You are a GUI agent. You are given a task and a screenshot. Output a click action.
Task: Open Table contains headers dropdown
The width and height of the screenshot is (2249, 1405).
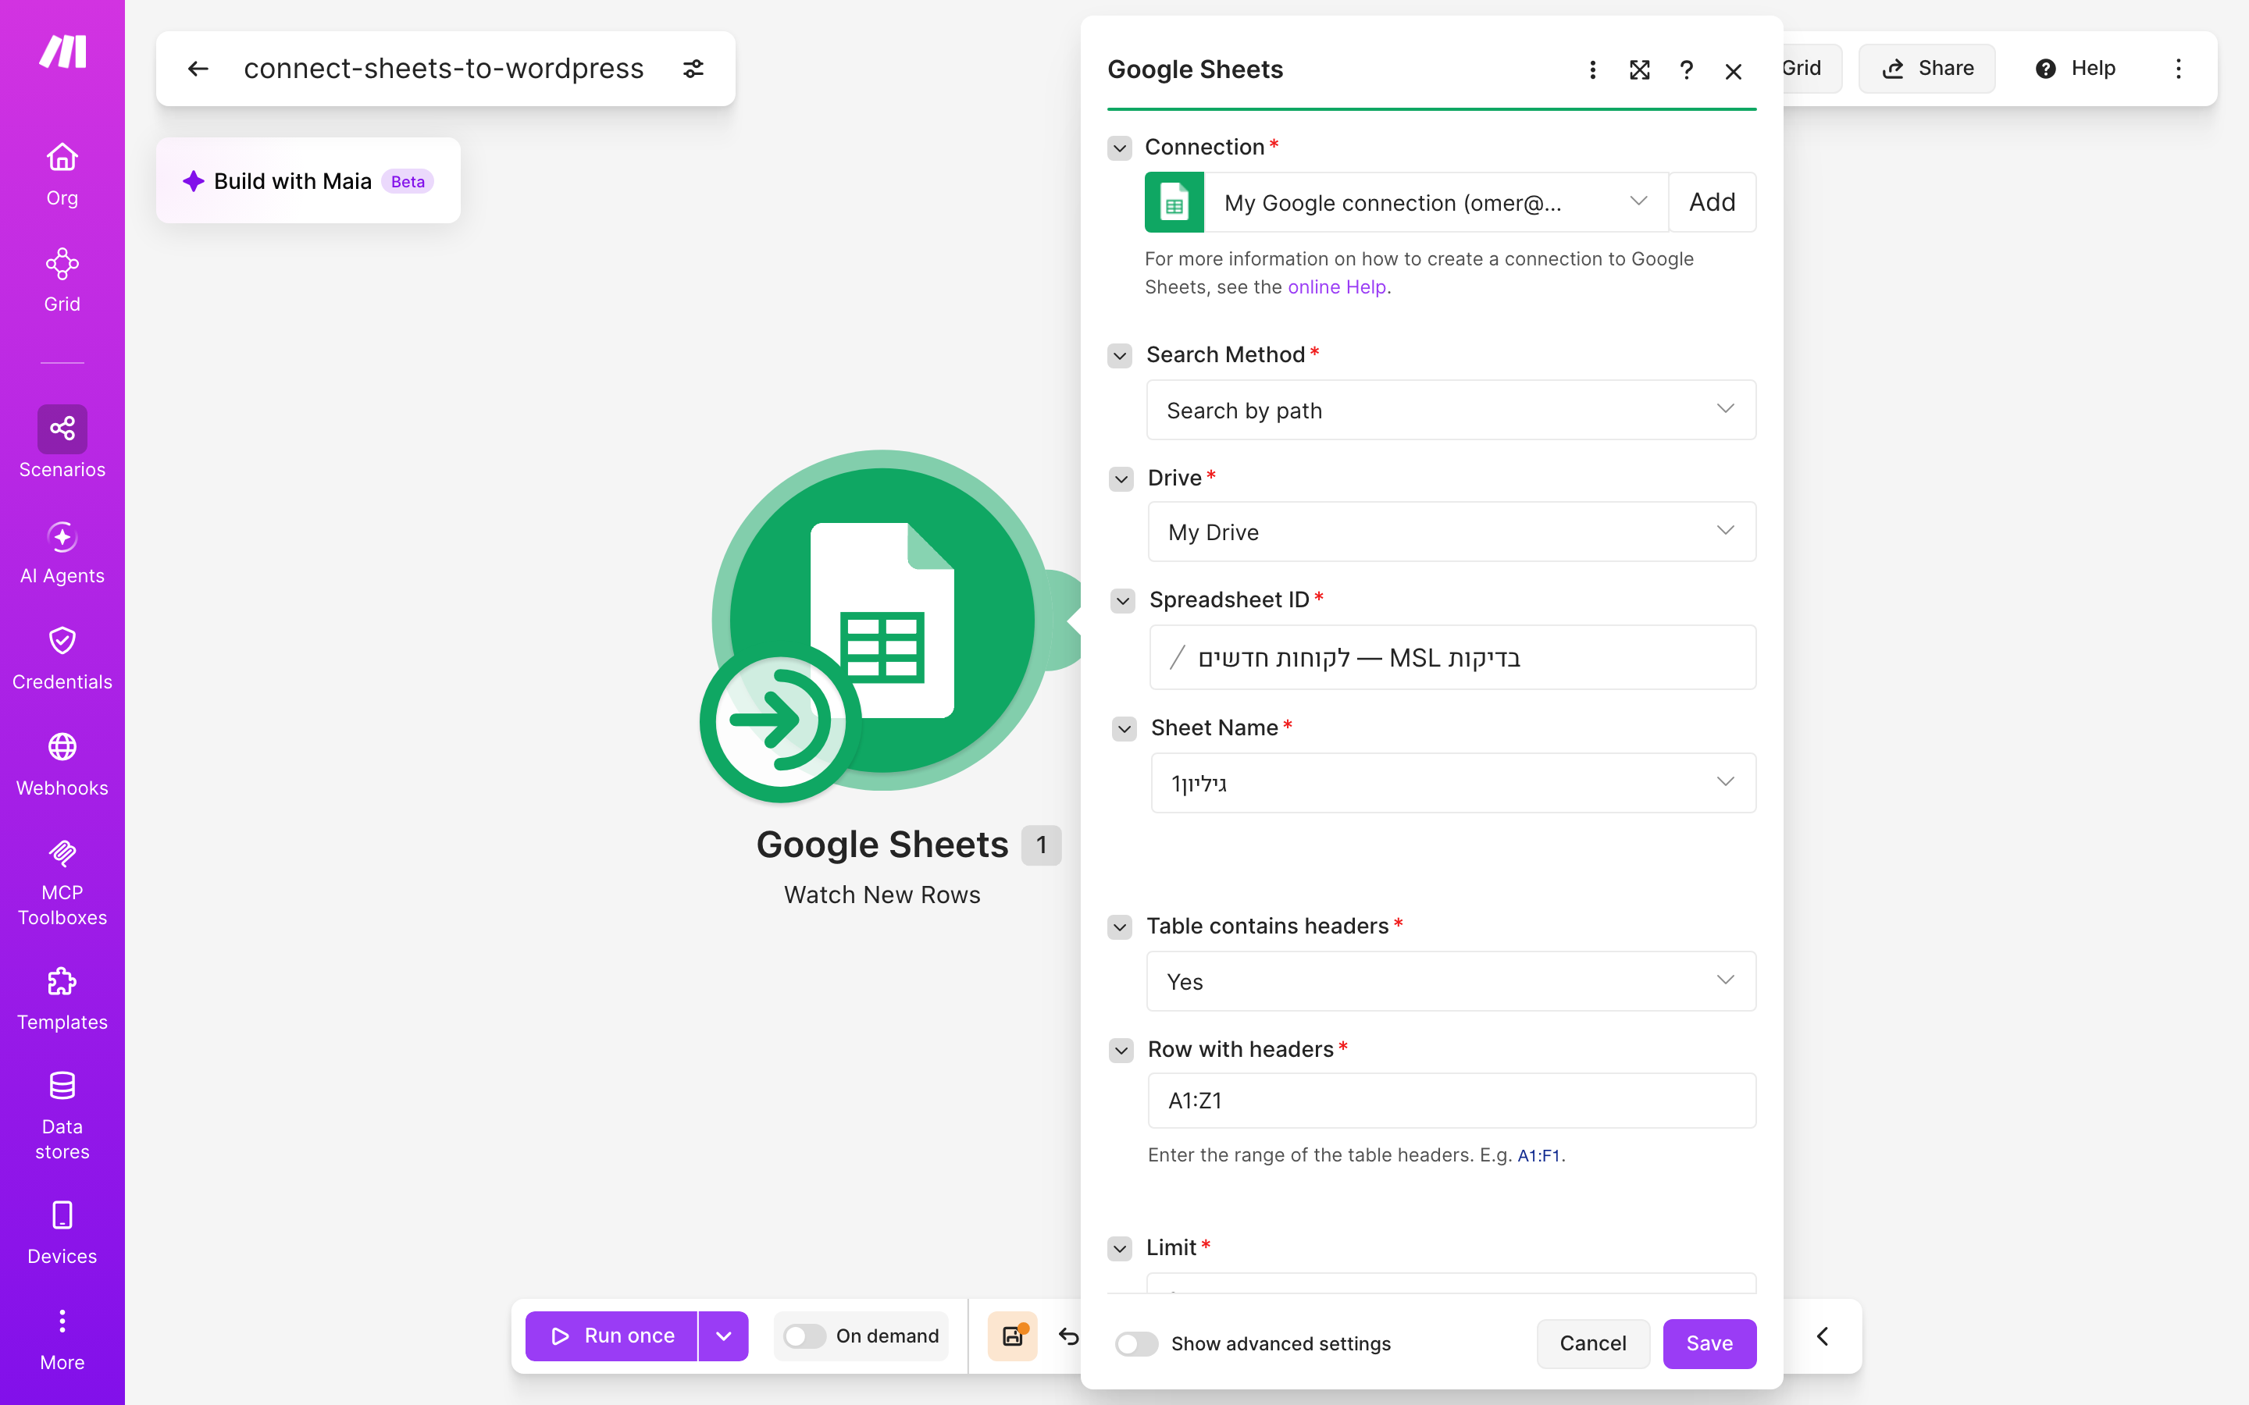pyautogui.click(x=1451, y=981)
